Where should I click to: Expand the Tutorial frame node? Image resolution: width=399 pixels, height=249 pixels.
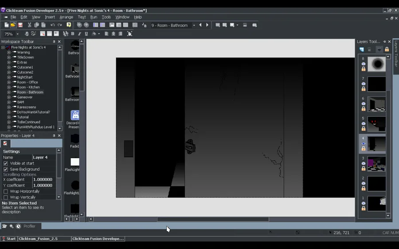[9, 117]
